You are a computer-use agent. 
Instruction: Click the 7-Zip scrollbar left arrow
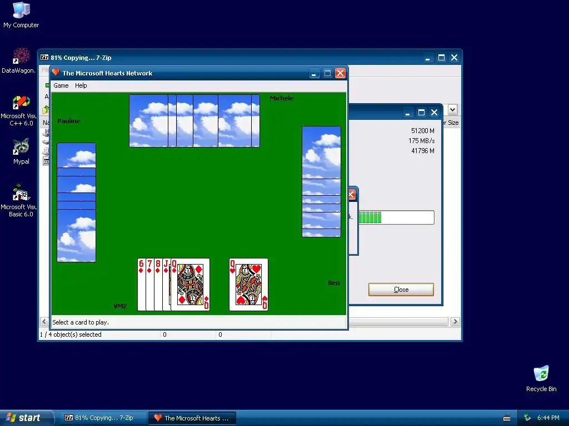pyautogui.click(x=44, y=322)
